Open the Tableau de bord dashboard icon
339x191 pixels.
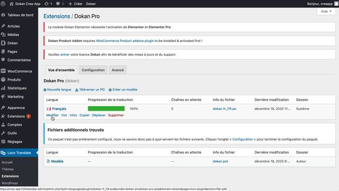(x=3, y=15)
